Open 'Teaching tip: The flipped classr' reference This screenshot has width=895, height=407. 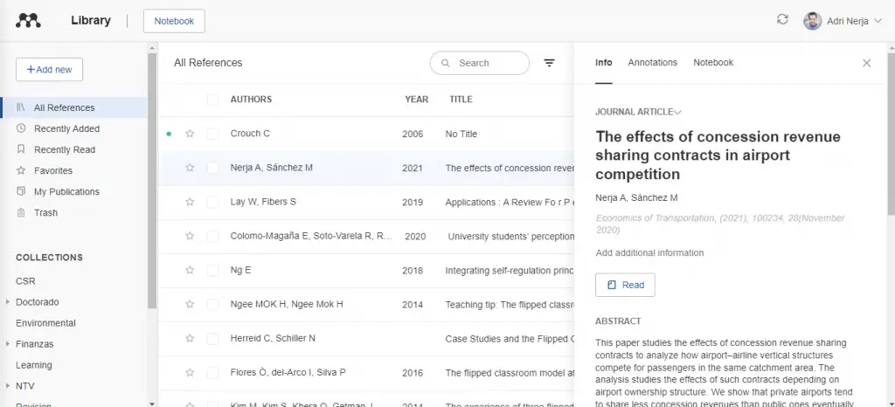510,305
